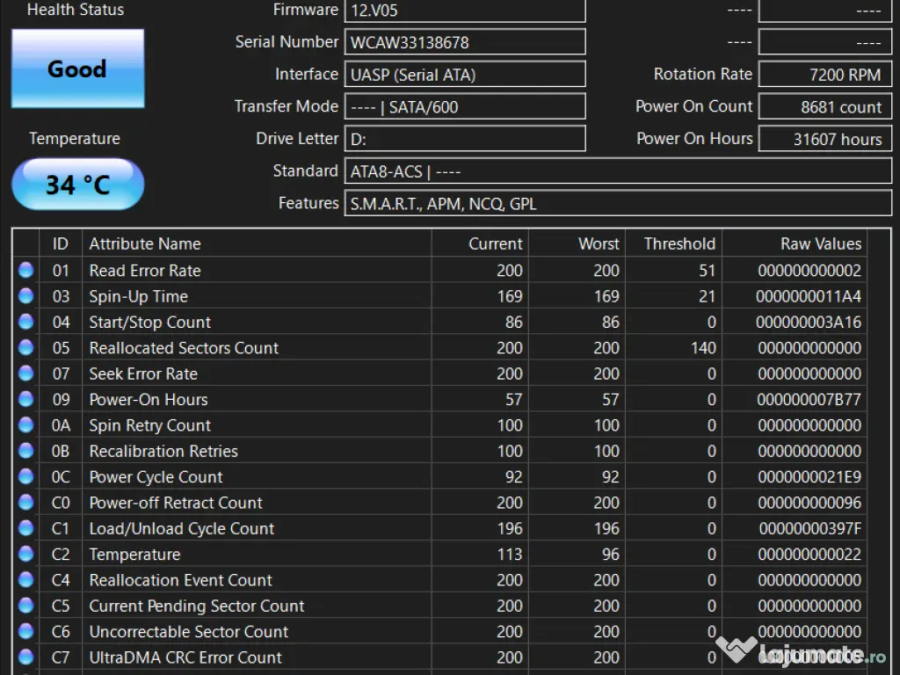This screenshot has width=900, height=675.
Task: Click the Raw Values column header
Action: pyautogui.click(x=820, y=243)
